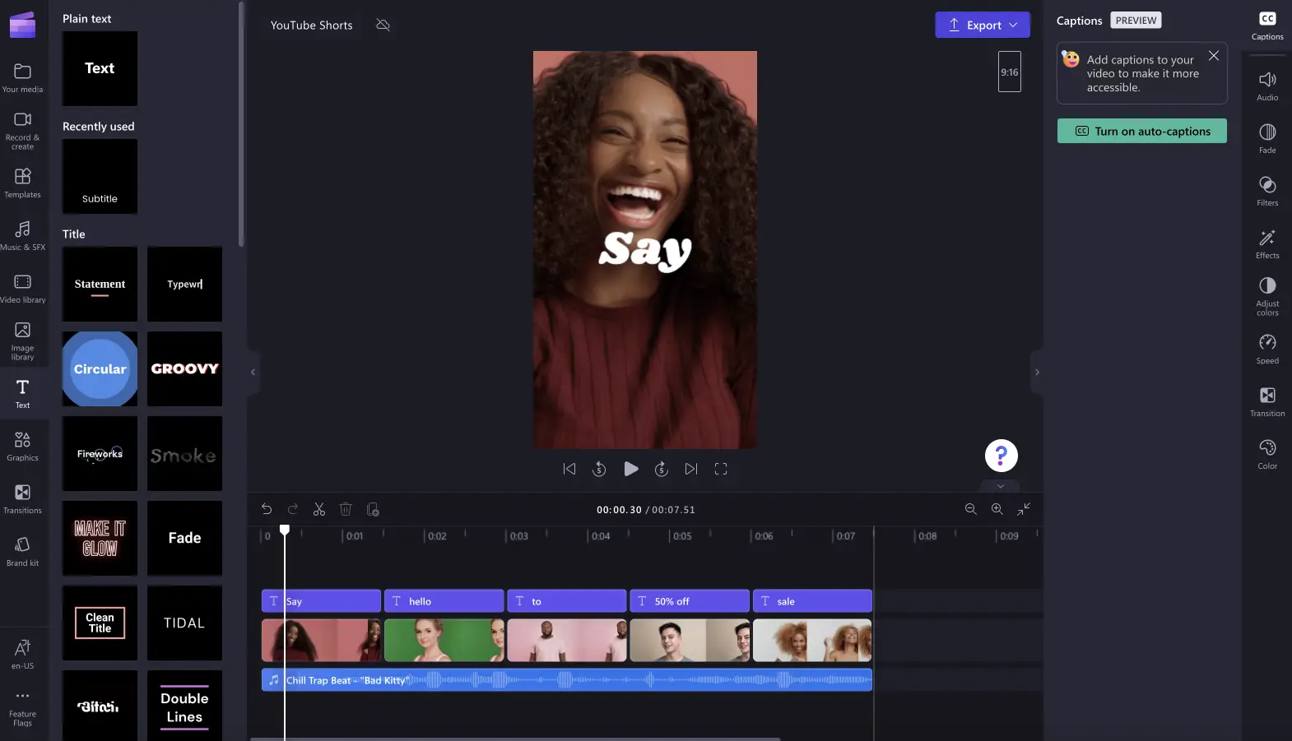The height and width of the screenshot is (741, 1292).
Task: Select the Chill Trap Beat audio track
Action: (x=567, y=680)
